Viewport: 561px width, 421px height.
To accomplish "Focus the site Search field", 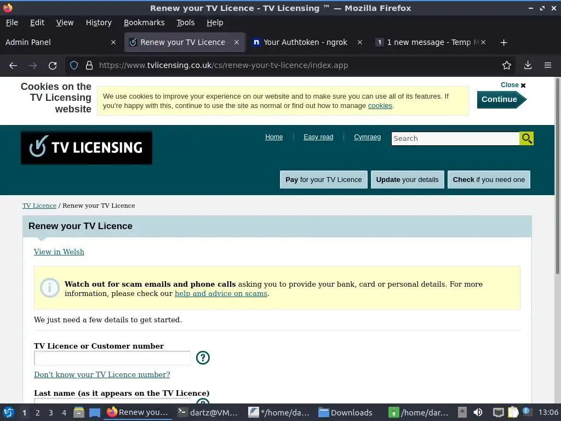I will click(x=455, y=139).
